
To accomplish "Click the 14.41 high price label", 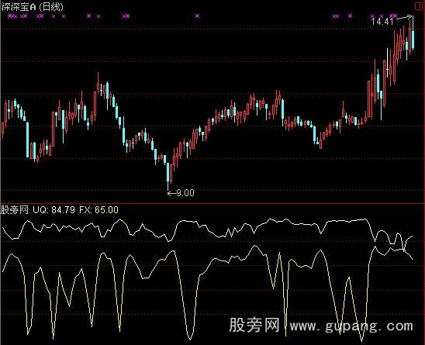I will tap(382, 22).
